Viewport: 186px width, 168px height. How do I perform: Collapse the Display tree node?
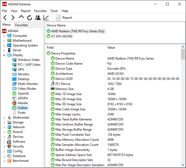[4, 55]
